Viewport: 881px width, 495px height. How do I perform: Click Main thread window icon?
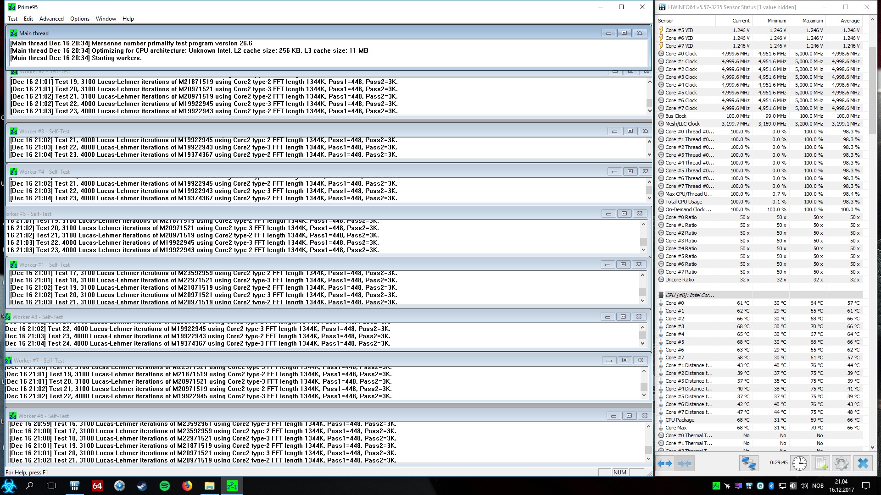coord(13,33)
